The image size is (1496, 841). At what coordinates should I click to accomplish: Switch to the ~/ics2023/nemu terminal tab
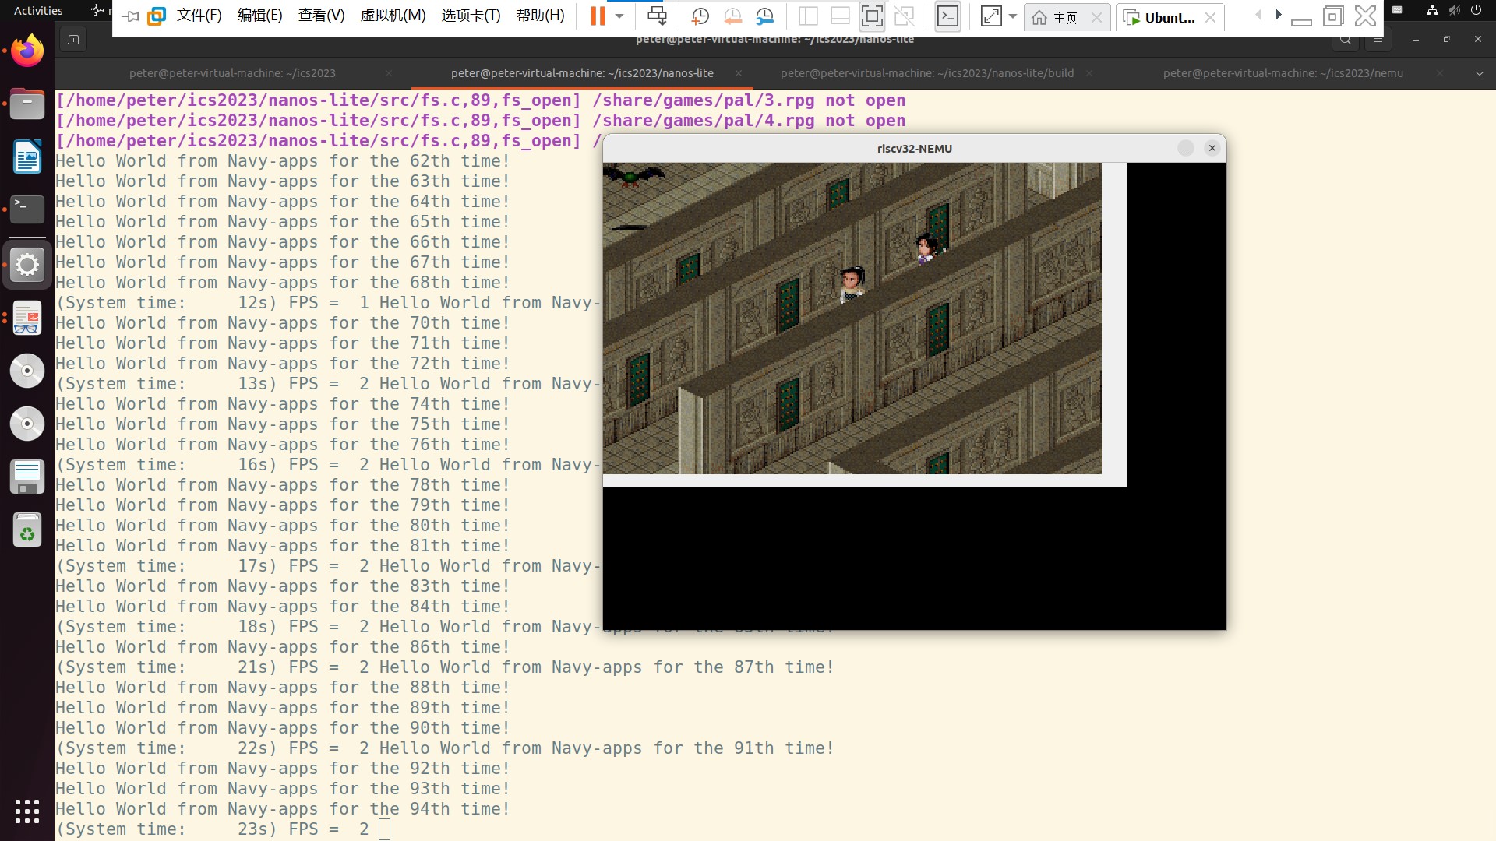[1283, 73]
